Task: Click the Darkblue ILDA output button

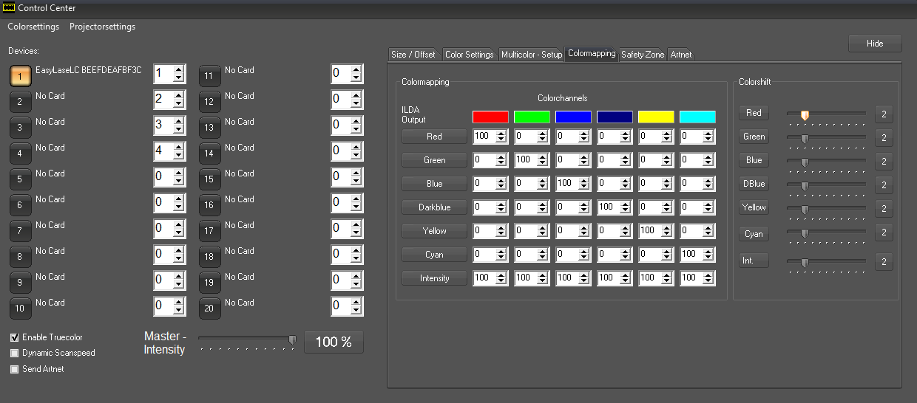Action: click(x=434, y=207)
